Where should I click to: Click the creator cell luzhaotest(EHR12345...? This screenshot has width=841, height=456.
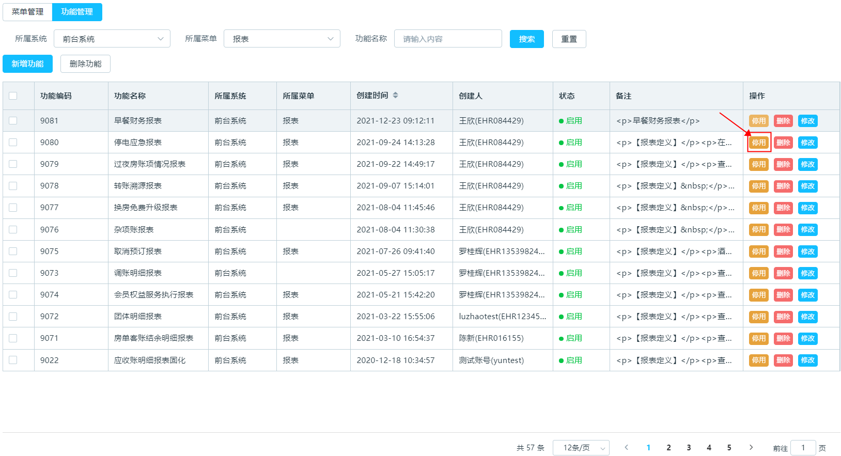(x=503, y=316)
